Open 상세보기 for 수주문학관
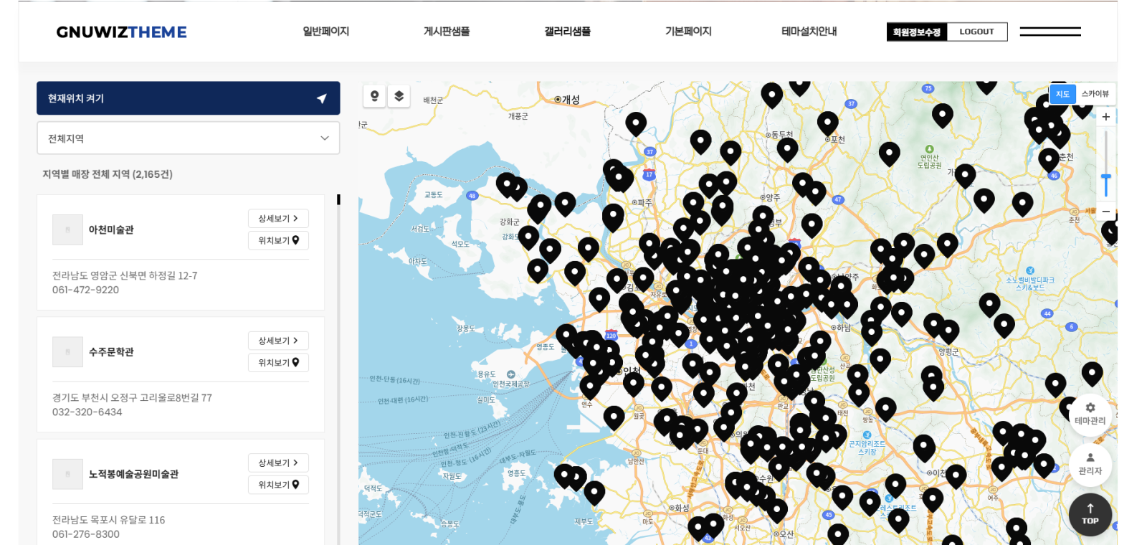This screenshot has height=545, width=1147. [278, 341]
